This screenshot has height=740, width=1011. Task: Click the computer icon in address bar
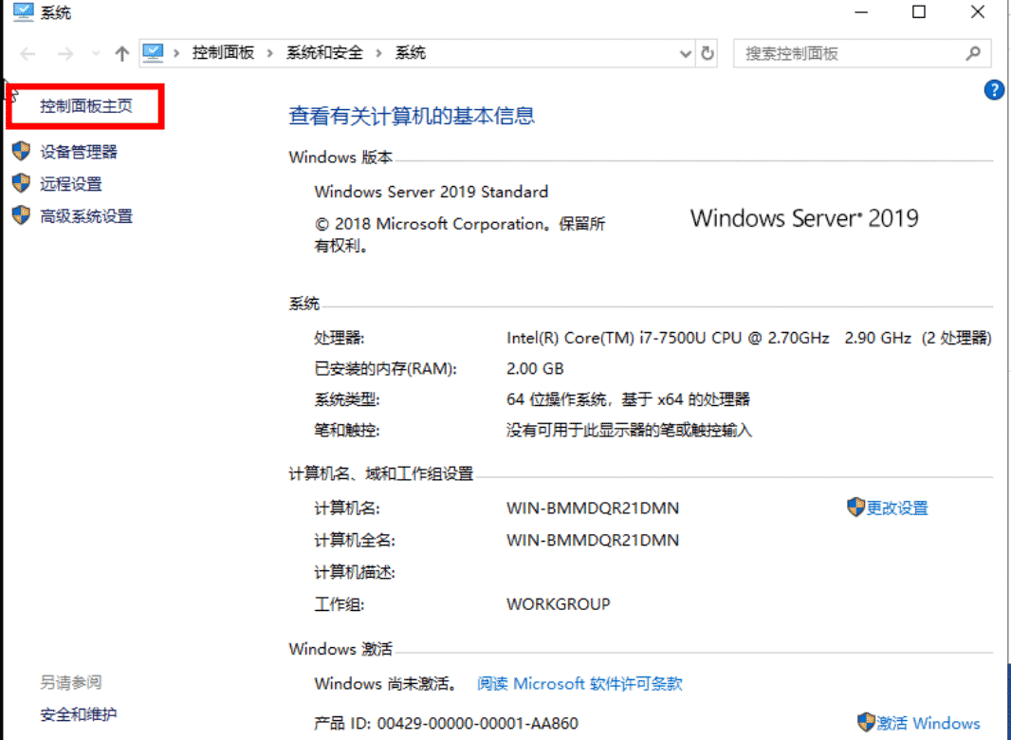[153, 53]
